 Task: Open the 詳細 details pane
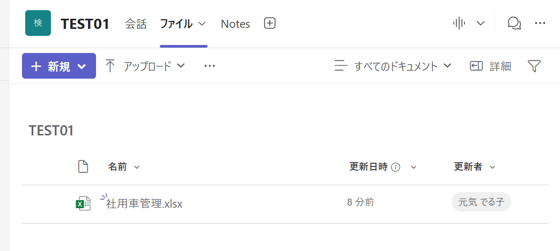click(490, 66)
